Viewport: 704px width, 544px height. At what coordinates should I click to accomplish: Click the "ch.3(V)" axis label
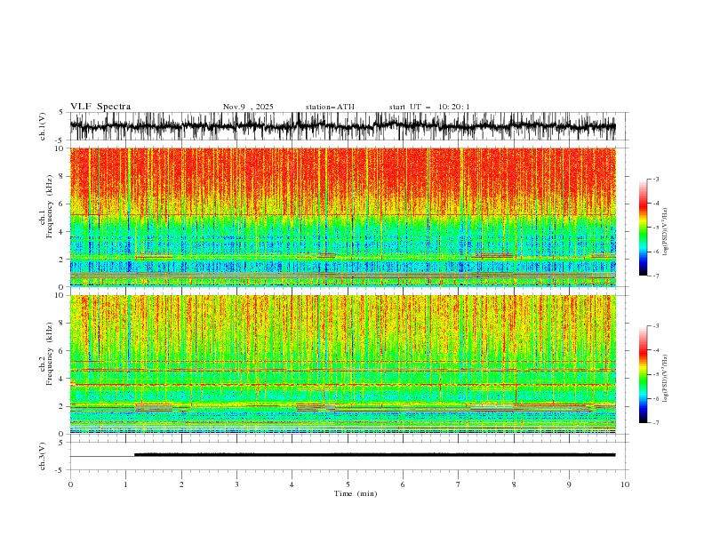(x=43, y=456)
